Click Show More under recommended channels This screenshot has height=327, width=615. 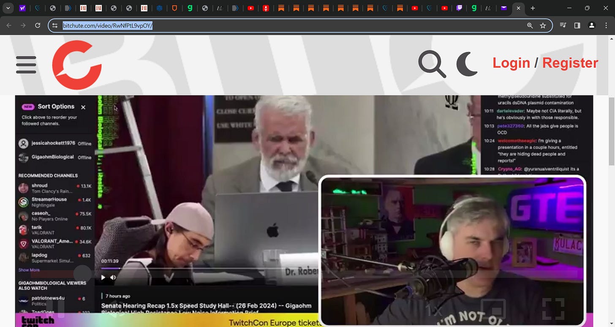[29, 270]
